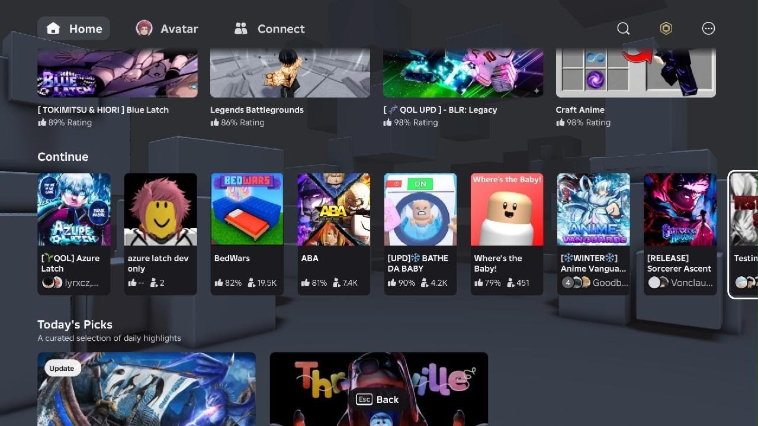
Task: Switch to the Connect tab label
Action: (x=281, y=28)
